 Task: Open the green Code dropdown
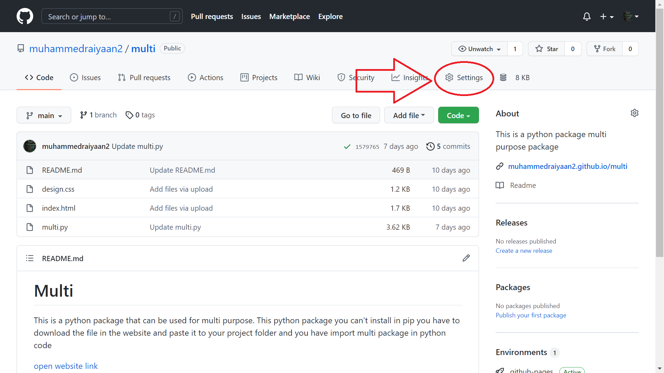458,115
